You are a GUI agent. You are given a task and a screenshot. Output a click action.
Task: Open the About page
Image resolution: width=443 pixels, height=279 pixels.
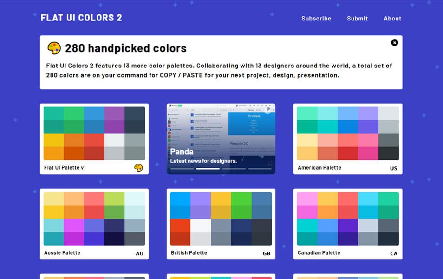(x=392, y=19)
